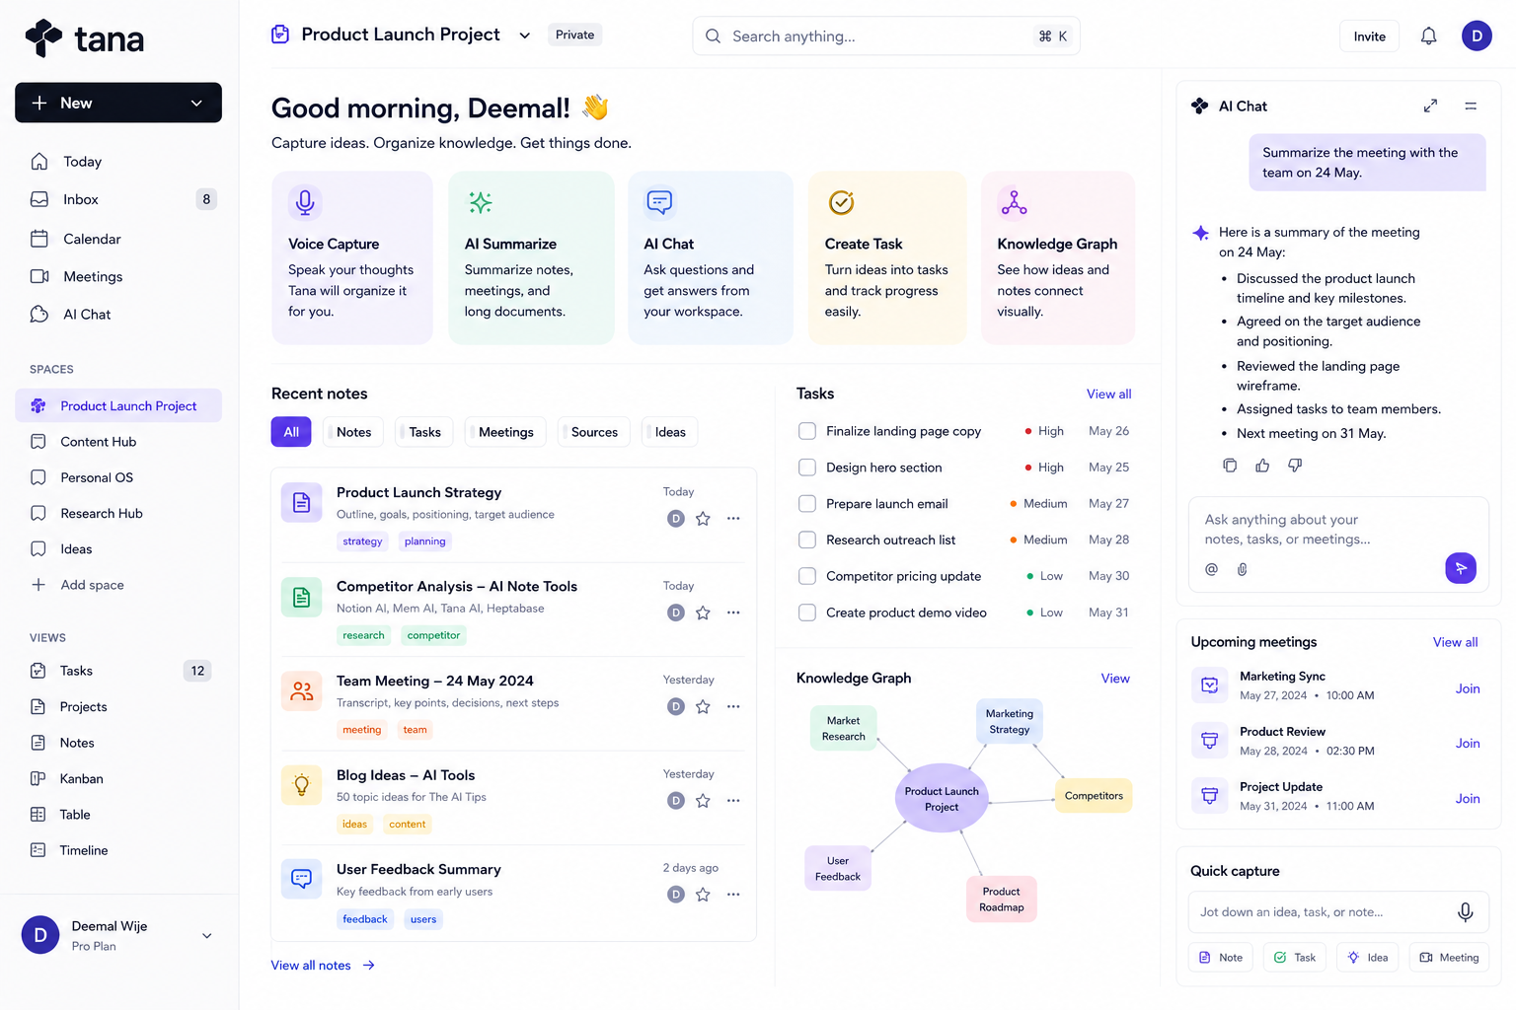Create quick capture Task
1516x1010 pixels.
click(1294, 958)
